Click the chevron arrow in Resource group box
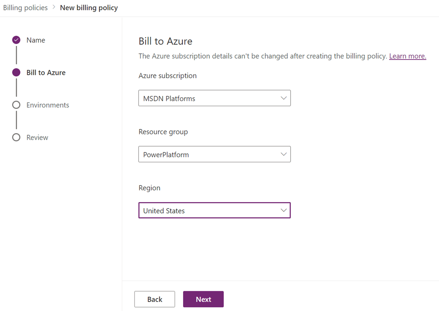 283,154
